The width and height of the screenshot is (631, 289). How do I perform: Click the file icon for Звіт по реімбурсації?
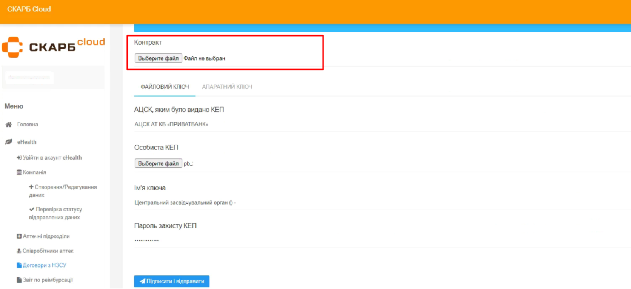(19, 280)
